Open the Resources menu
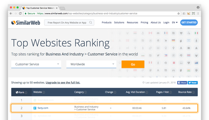 tap(132, 22)
